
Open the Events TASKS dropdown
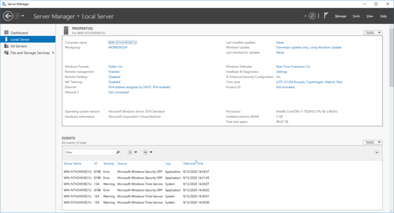click(372, 142)
